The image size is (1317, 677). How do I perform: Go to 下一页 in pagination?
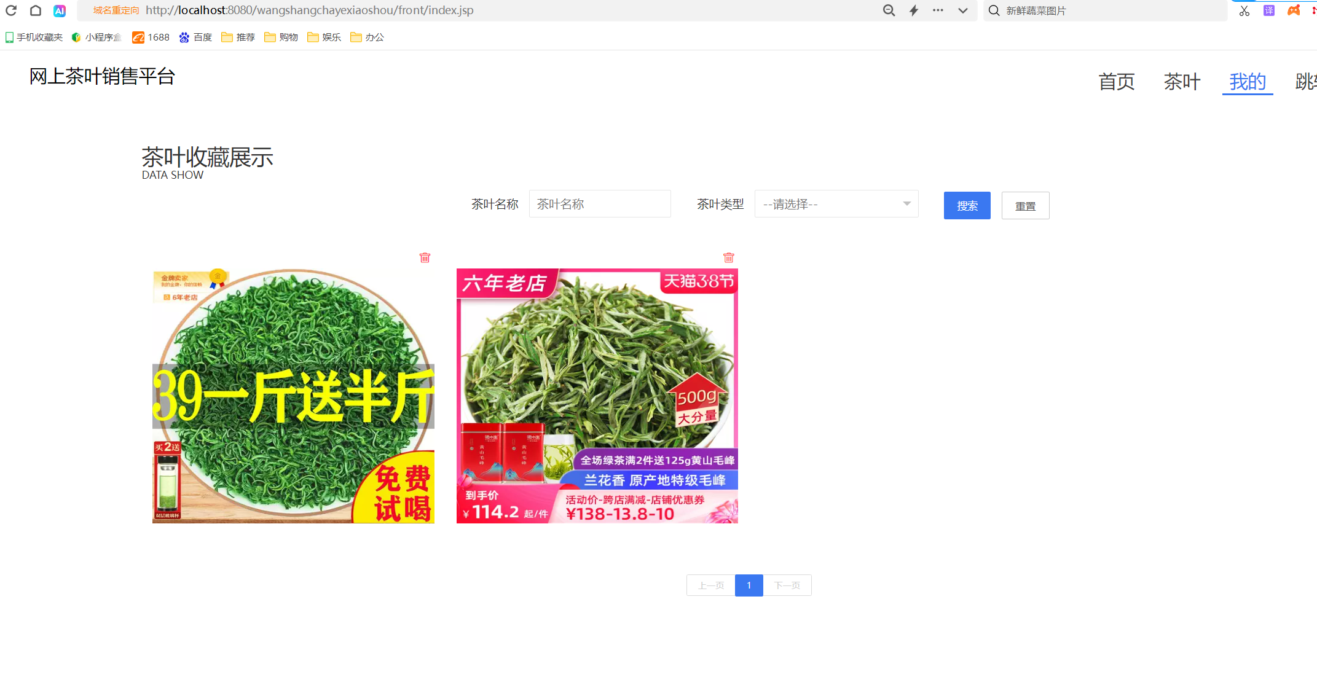787,585
